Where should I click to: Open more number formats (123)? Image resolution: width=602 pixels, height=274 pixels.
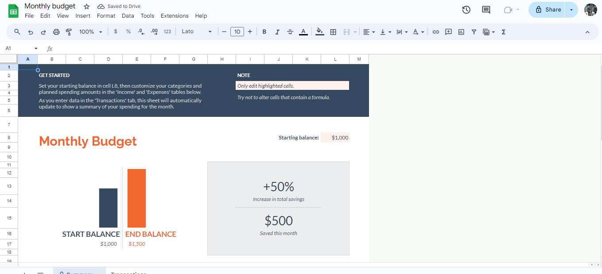[x=167, y=32]
